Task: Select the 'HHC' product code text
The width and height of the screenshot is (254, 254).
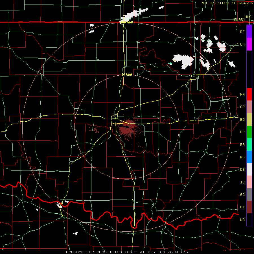Action: pyautogui.click(x=248, y=17)
